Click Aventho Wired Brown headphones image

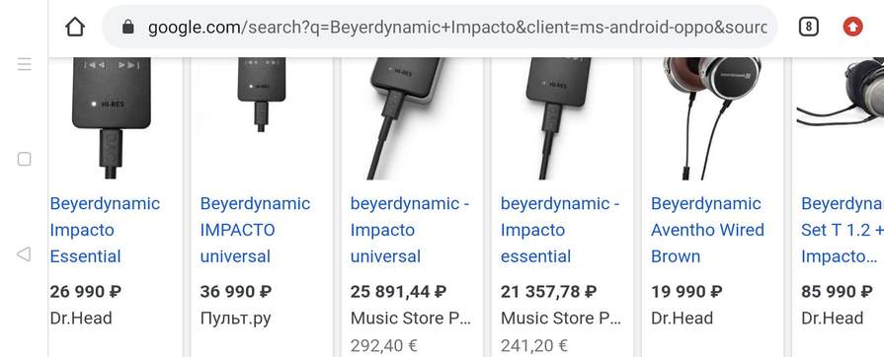point(712,118)
